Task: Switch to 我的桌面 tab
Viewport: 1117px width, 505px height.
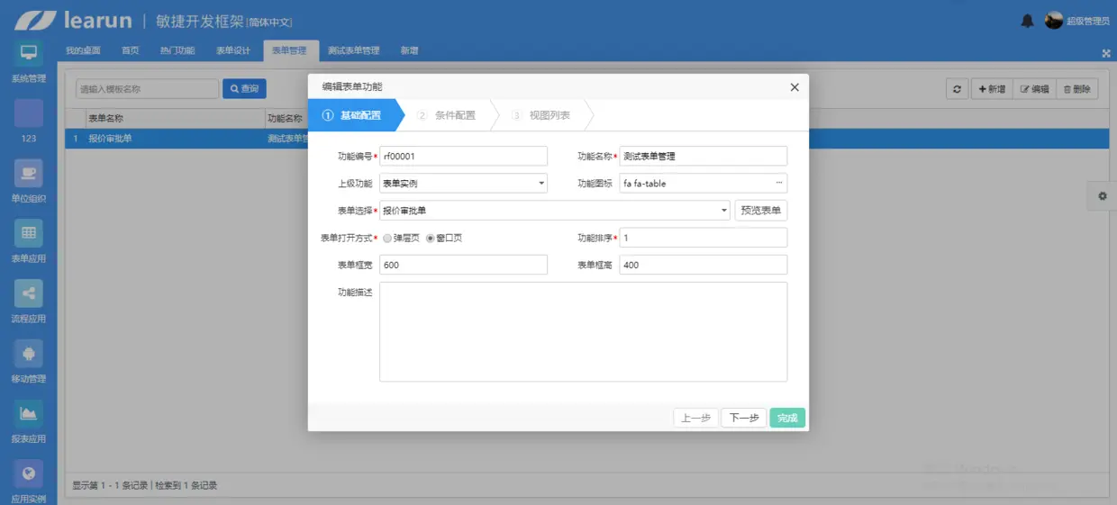Action: click(x=83, y=51)
